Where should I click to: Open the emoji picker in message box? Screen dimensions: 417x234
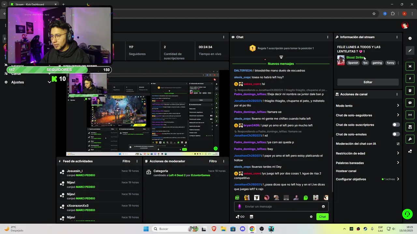click(x=323, y=206)
